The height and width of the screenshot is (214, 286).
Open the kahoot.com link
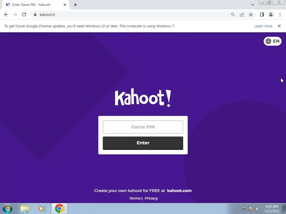coord(179,191)
